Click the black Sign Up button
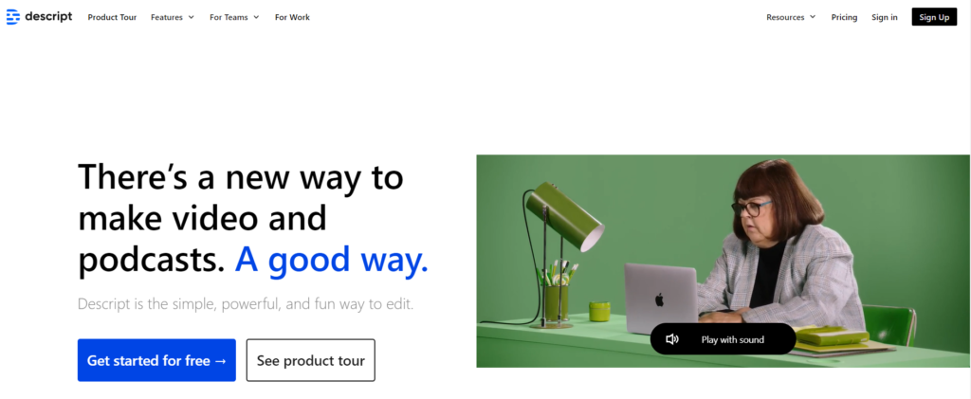Screen dimensions: 971x399 coord(934,17)
